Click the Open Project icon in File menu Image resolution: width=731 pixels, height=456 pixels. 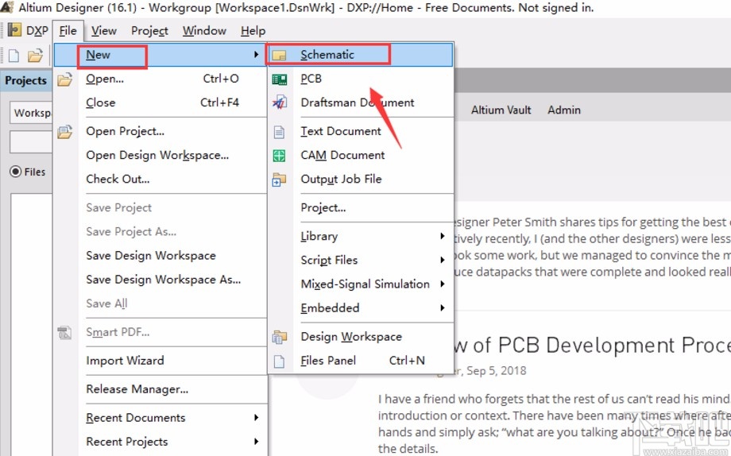pos(65,132)
